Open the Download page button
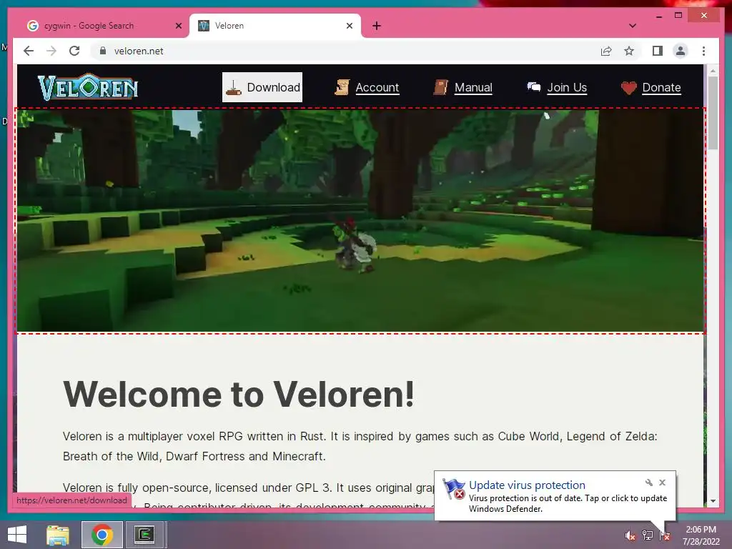 coord(262,87)
